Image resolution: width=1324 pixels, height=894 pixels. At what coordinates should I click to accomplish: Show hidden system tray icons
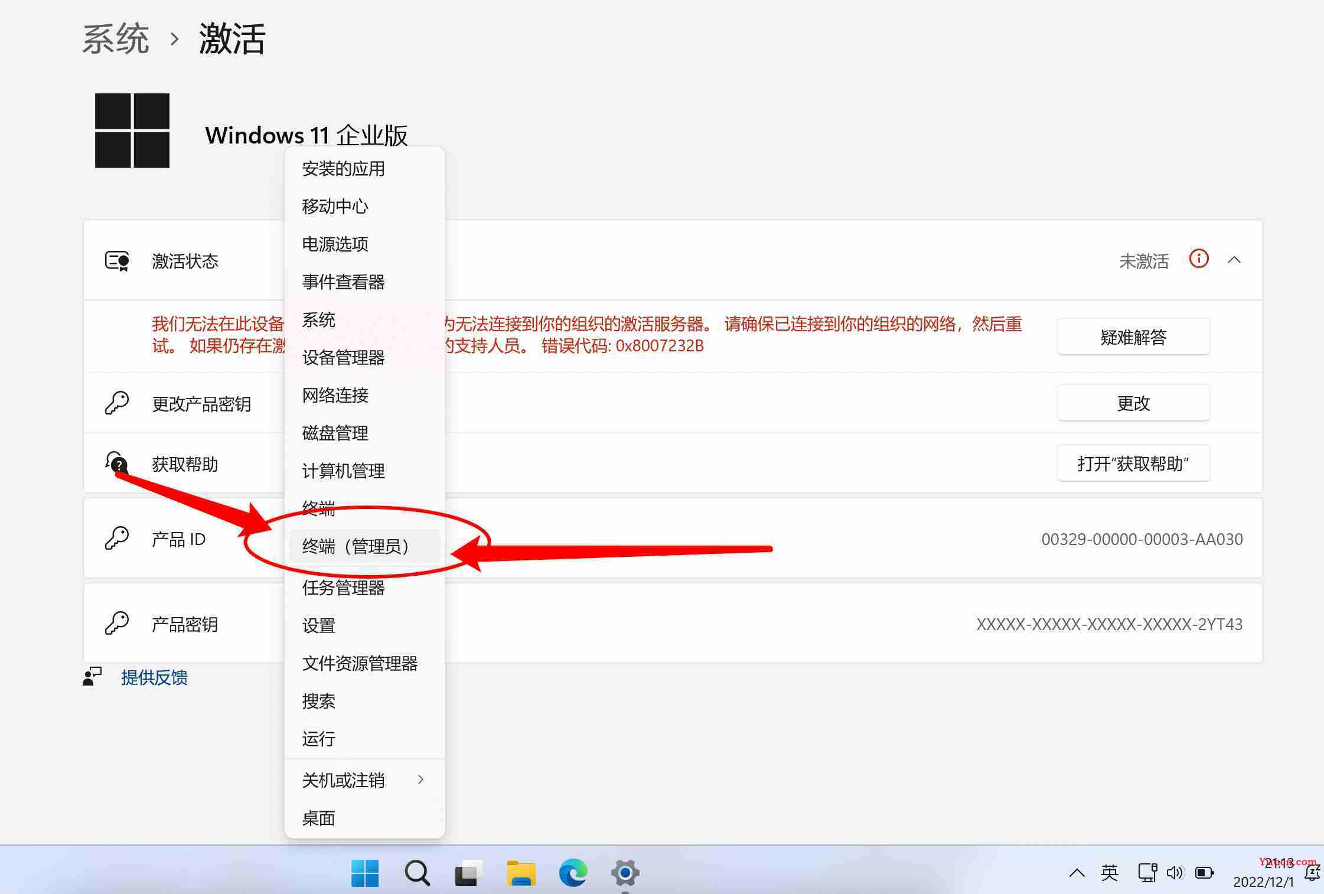(1077, 873)
